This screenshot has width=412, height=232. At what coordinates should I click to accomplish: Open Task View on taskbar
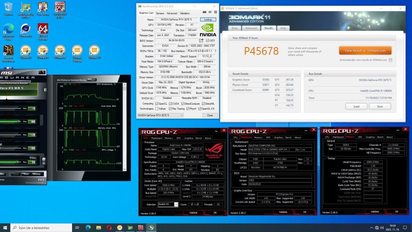point(77,227)
